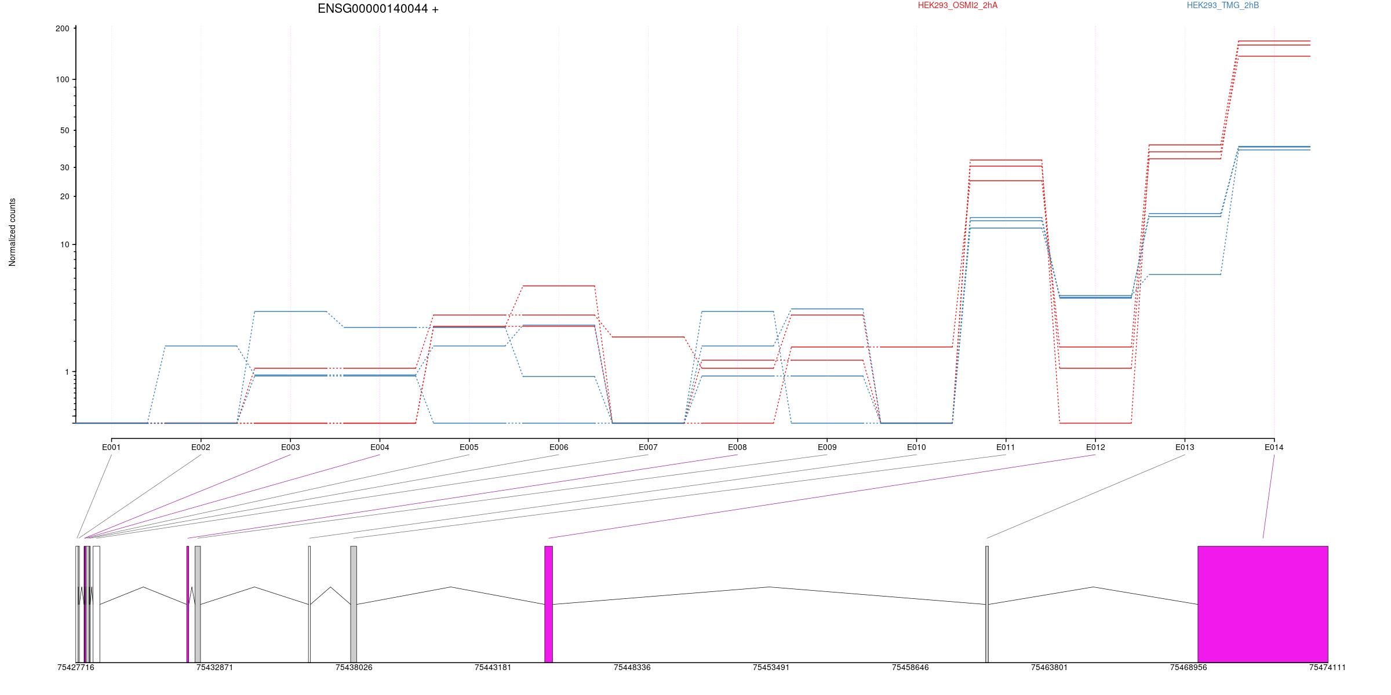This screenshot has width=1391, height=695.
Task: Click genomic coordinate 75448336
Action: point(632,667)
